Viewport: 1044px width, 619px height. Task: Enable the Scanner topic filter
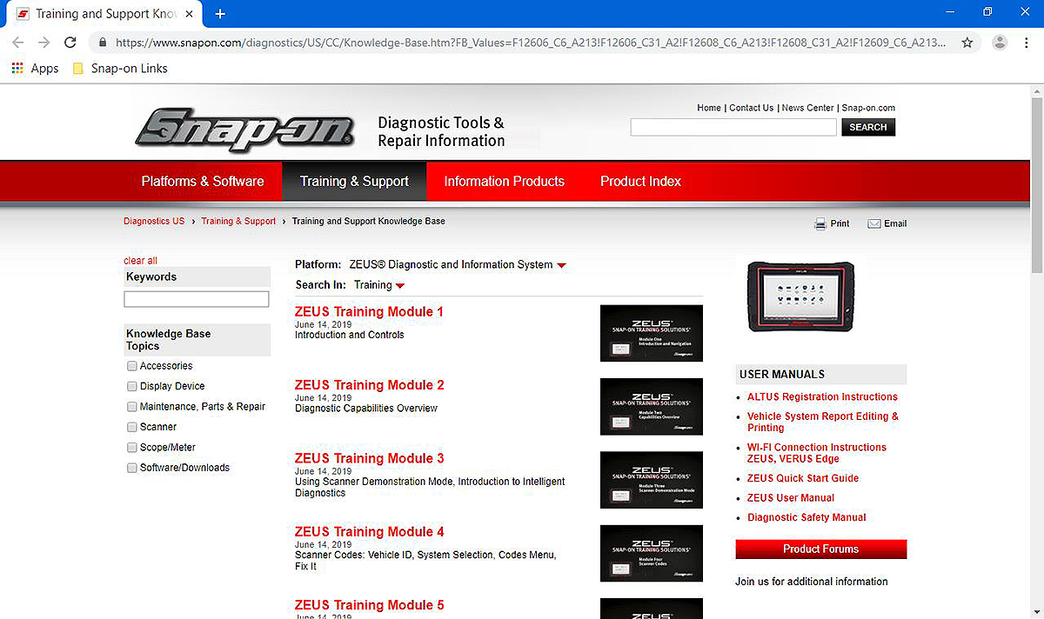(132, 427)
